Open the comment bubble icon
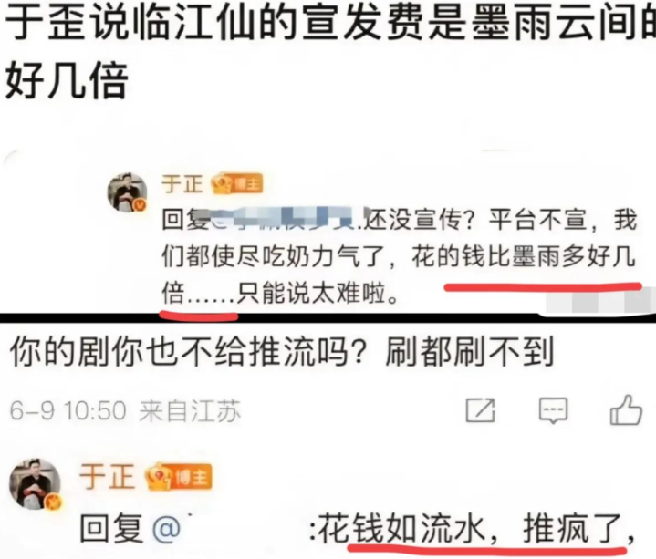The width and height of the screenshot is (656, 559). pyautogui.click(x=553, y=410)
